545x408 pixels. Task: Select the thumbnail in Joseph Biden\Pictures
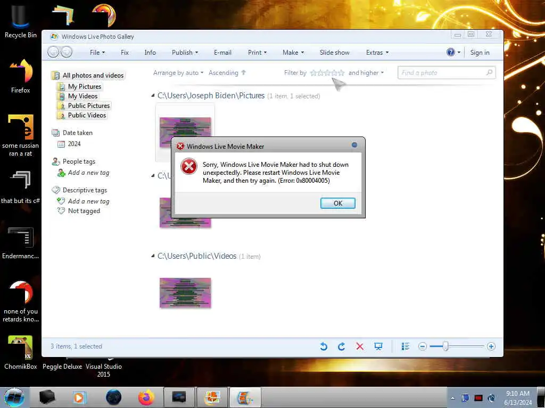185,127
